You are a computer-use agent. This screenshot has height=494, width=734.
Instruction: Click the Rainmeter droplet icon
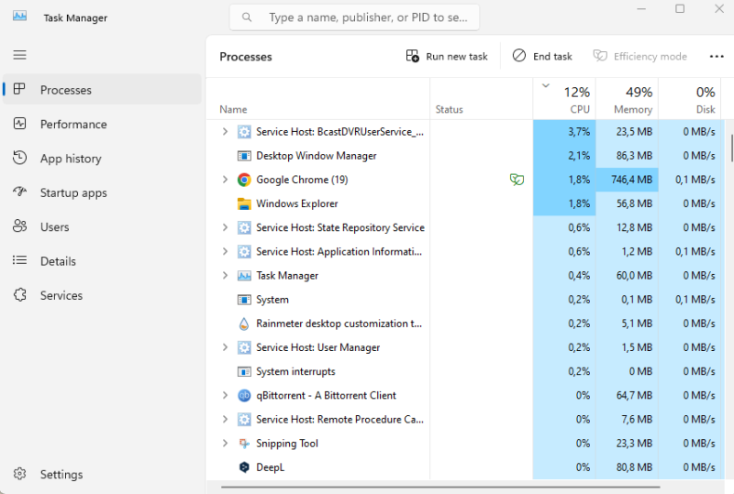coord(244,324)
